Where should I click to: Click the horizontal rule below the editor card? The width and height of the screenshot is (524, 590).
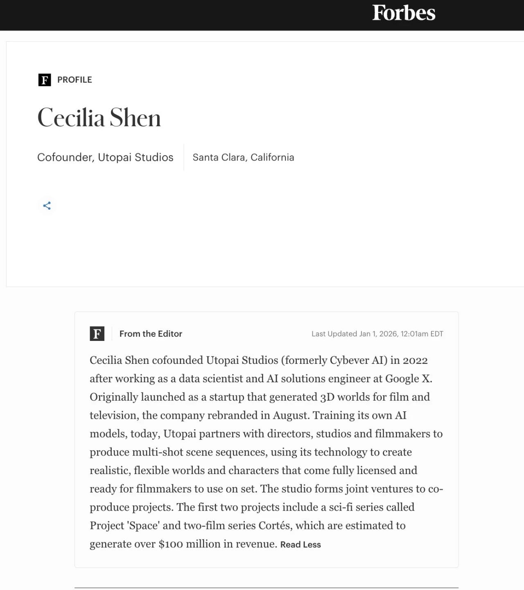pyautogui.click(x=267, y=588)
